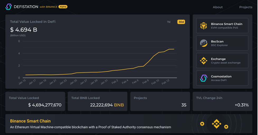Click the $ 4,694,277,670 value

coord(45,105)
